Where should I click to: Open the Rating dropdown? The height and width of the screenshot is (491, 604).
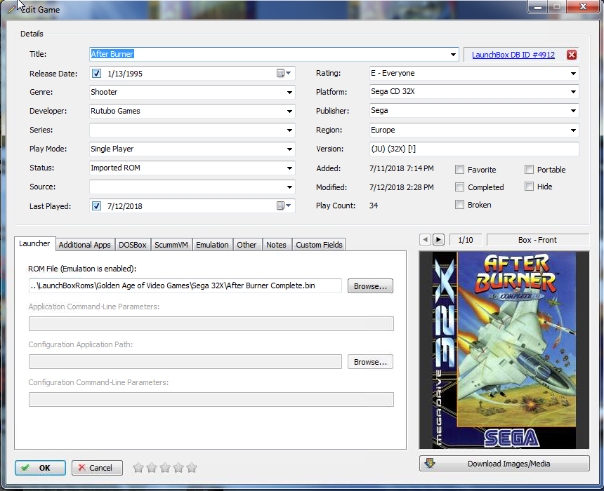point(573,73)
